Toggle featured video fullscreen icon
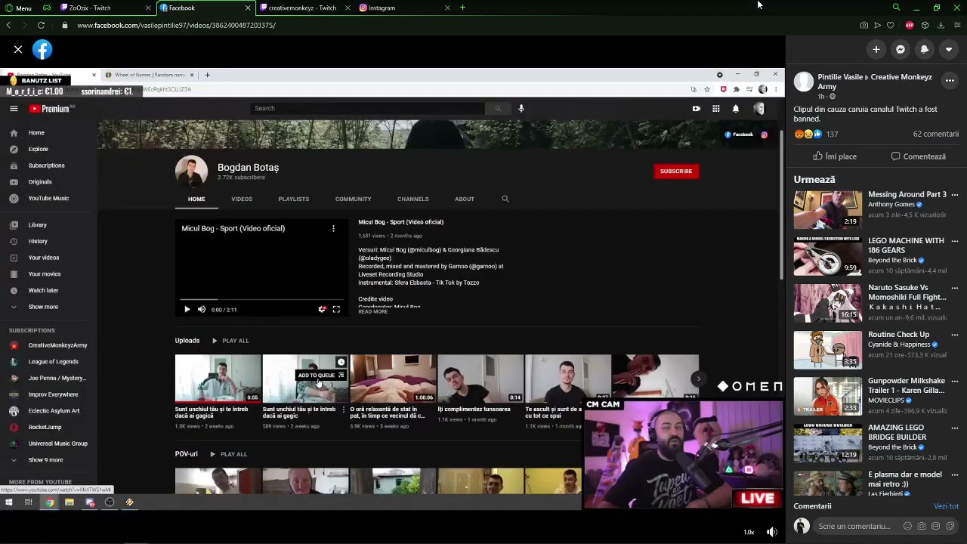967x544 pixels. pos(336,309)
